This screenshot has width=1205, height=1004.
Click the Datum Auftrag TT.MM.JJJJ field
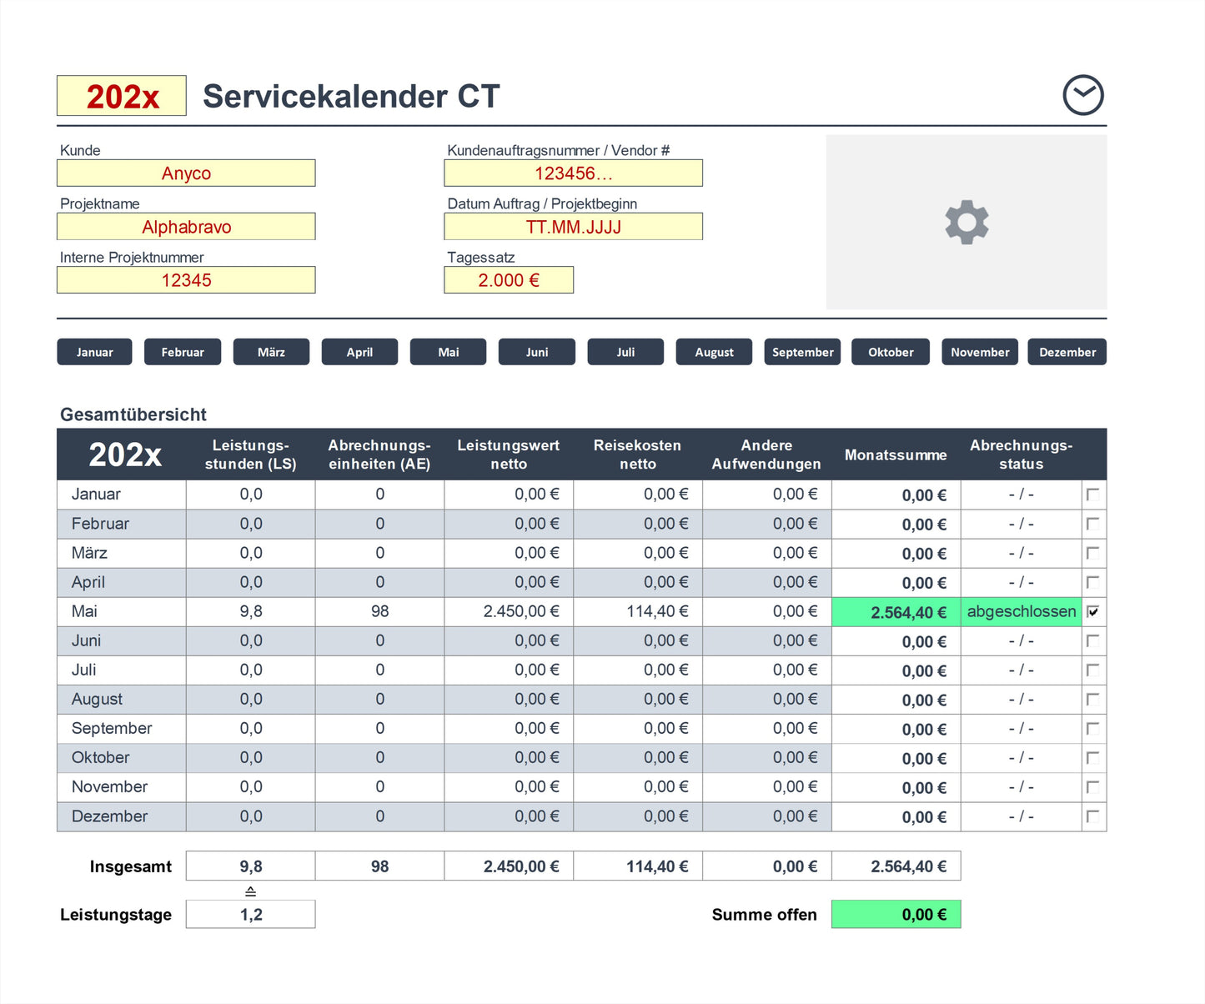tap(573, 227)
